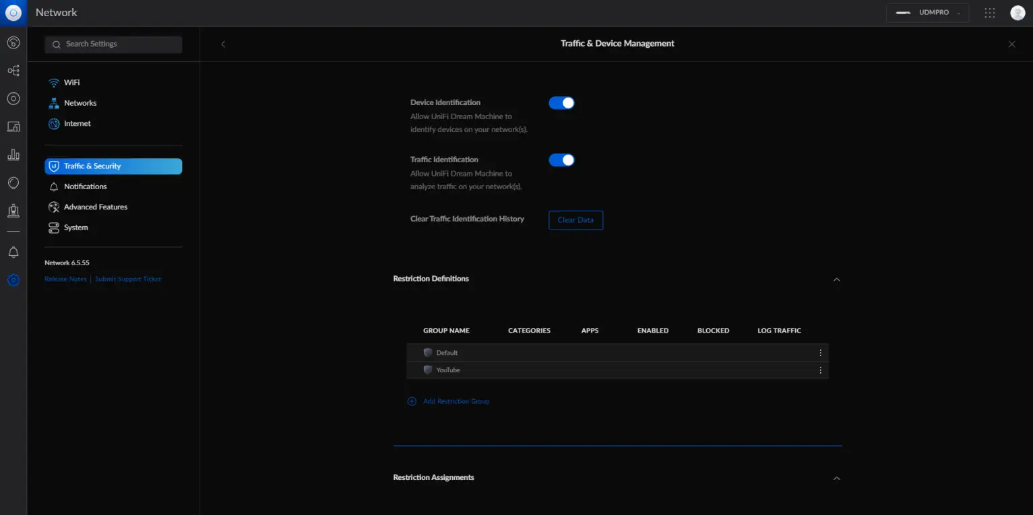
Task: Open the Statistics bar chart icon
Action: pos(13,155)
